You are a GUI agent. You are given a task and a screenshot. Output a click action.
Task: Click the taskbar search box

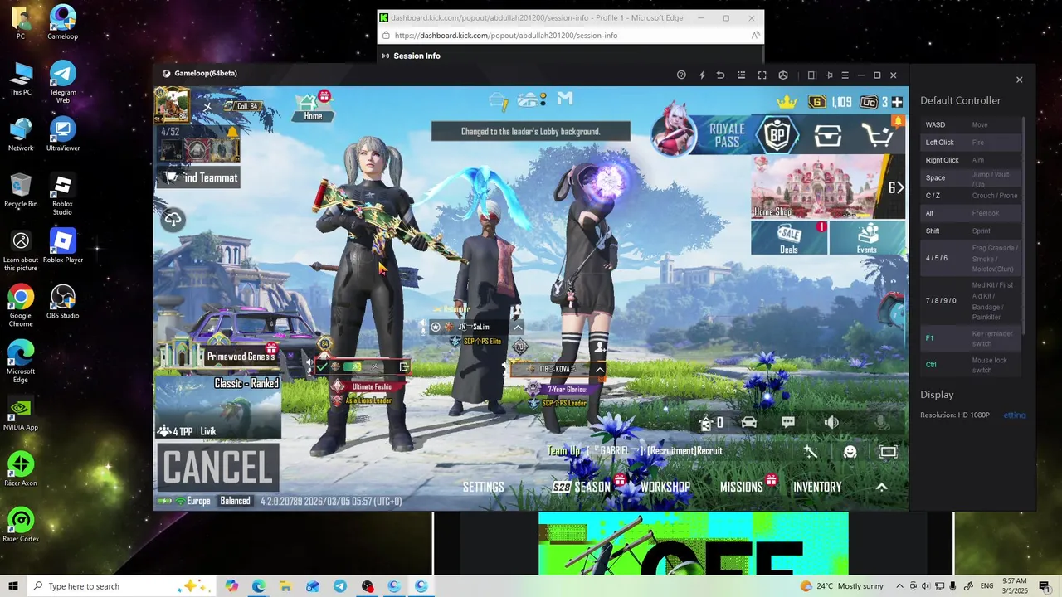[x=120, y=586]
